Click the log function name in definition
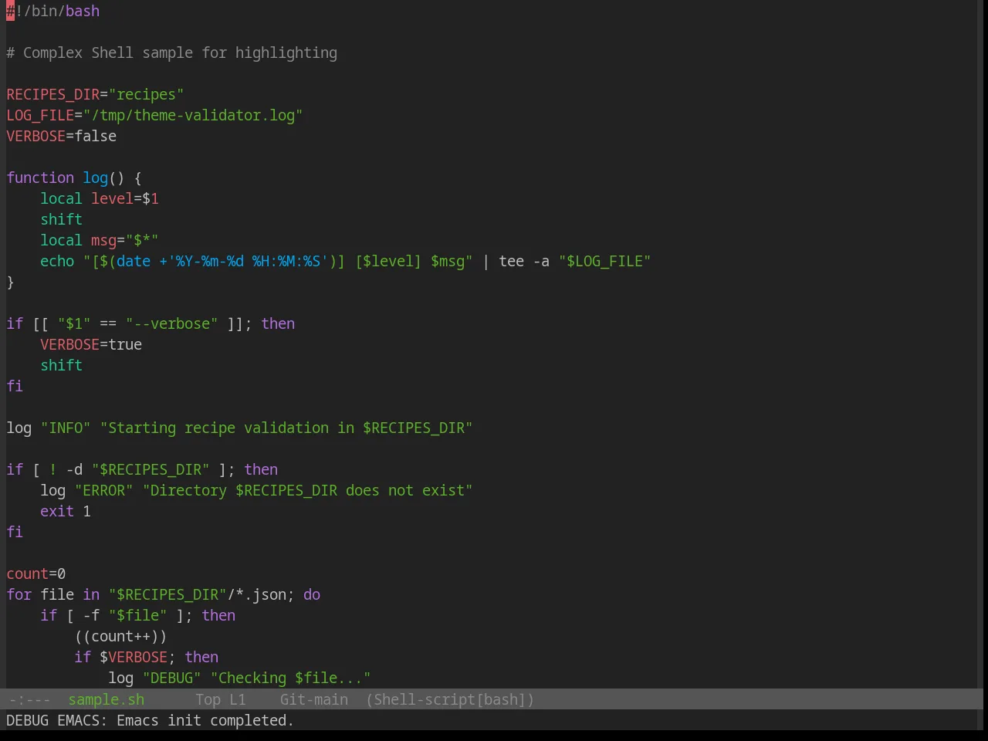988x741 pixels. coord(96,178)
